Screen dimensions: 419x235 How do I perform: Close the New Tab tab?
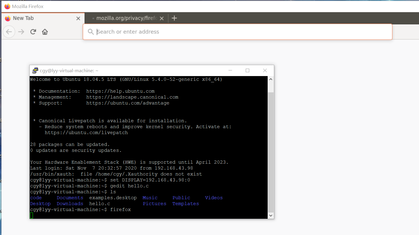pyautogui.click(x=78, y=18)
